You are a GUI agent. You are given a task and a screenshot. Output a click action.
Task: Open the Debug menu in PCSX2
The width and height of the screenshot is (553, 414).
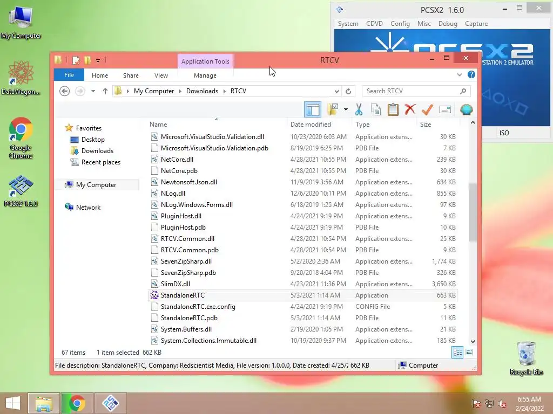[448, 24]
